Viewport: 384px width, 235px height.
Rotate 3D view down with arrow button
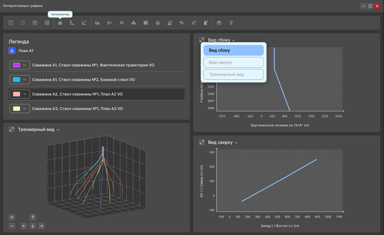33,226
